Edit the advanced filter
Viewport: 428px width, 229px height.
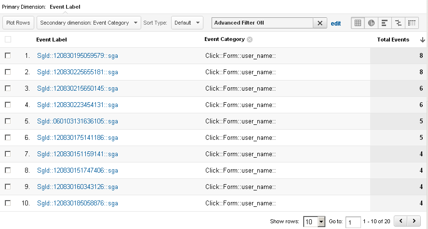335,23
